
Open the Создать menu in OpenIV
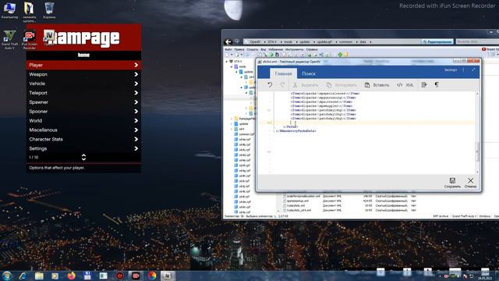(x=253, y=49)
